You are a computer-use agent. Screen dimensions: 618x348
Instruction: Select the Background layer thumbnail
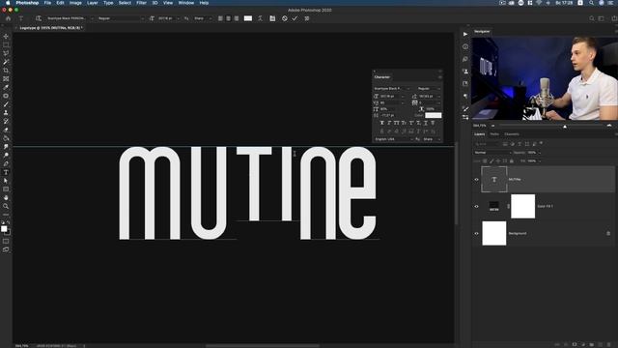[x=494, y=234]
